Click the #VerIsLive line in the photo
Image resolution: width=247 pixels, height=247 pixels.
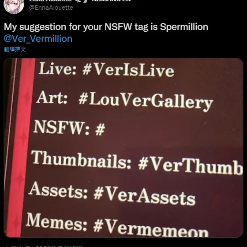(106, 69)
